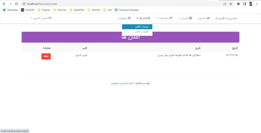This screenshot has width=261, height=133.
Task: Open the Projects bookmark folder
Action: pyautogui.click(x=44, y=10)
